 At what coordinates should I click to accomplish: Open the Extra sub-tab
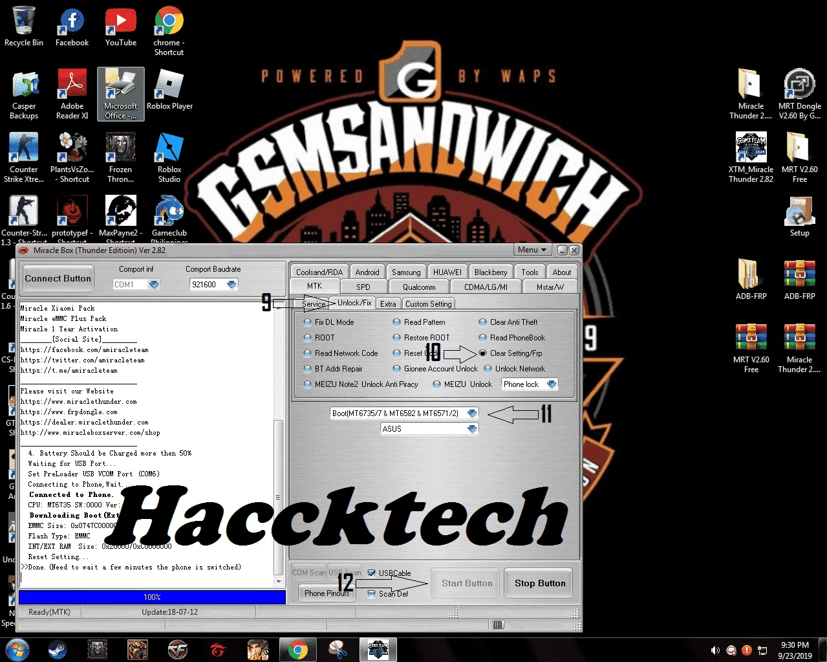[388, 303]
